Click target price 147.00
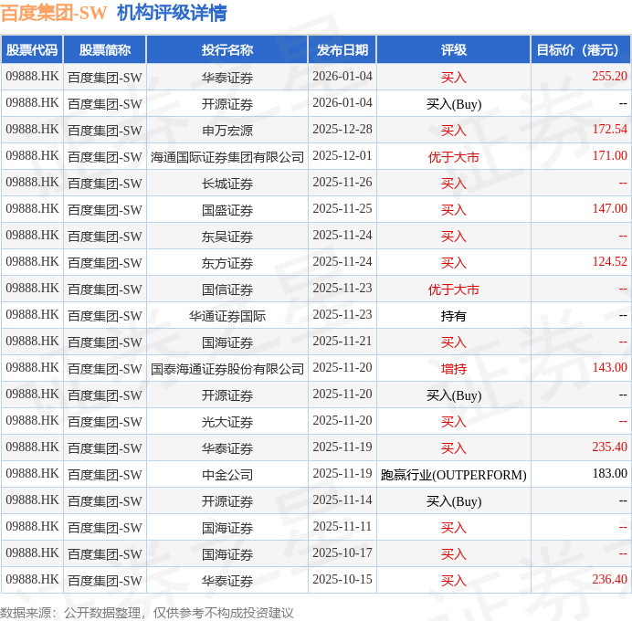Image resolution: width=632 pixels, height=621 pixels. pyautogui.click(x=609, y=209)
